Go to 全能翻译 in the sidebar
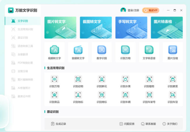The width and height of the screenshot is (190, 132). point(23,55)
